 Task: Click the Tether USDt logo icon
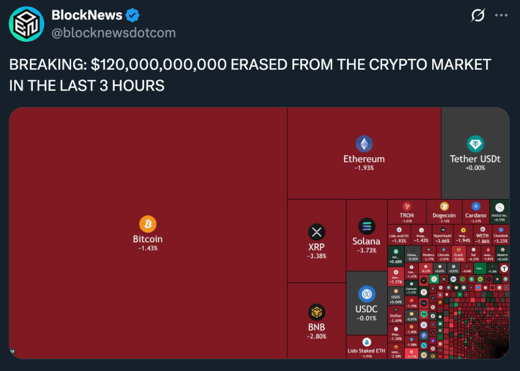(x=475, y=144)
